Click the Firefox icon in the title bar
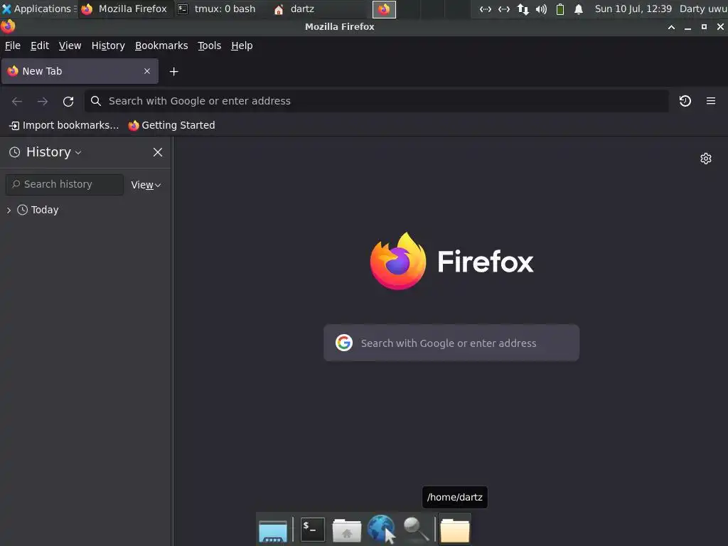The height and width of the screenshot is (546, 728). 8,26
